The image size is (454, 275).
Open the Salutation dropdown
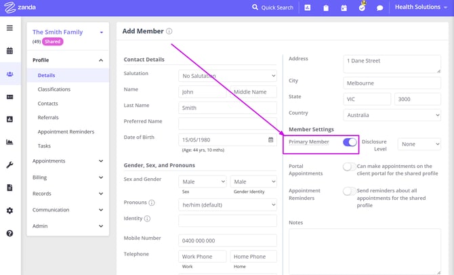point(228,76)
